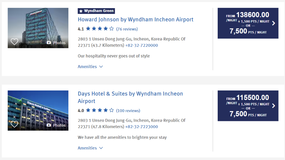This screenshot has height=160, width=285.
Task: Open the Howard Johnson building thumbnail
Action: pyautogui.click(x=38, y=25)
